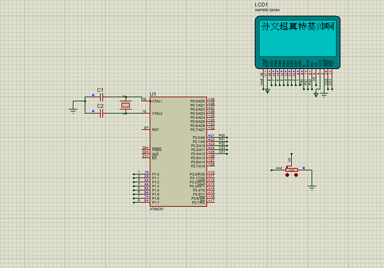The width and height of the screenshot is (384, 268).
Task: Click the potentiometer decrease red button
Action: 287,175
